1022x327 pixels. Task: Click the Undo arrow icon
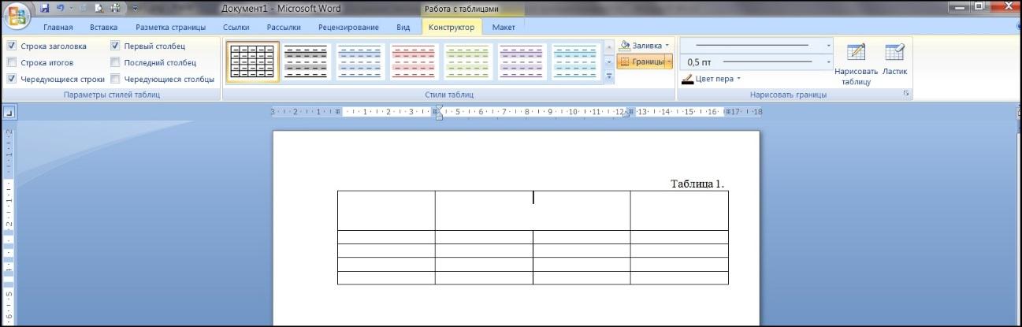[x=60, y=8]
